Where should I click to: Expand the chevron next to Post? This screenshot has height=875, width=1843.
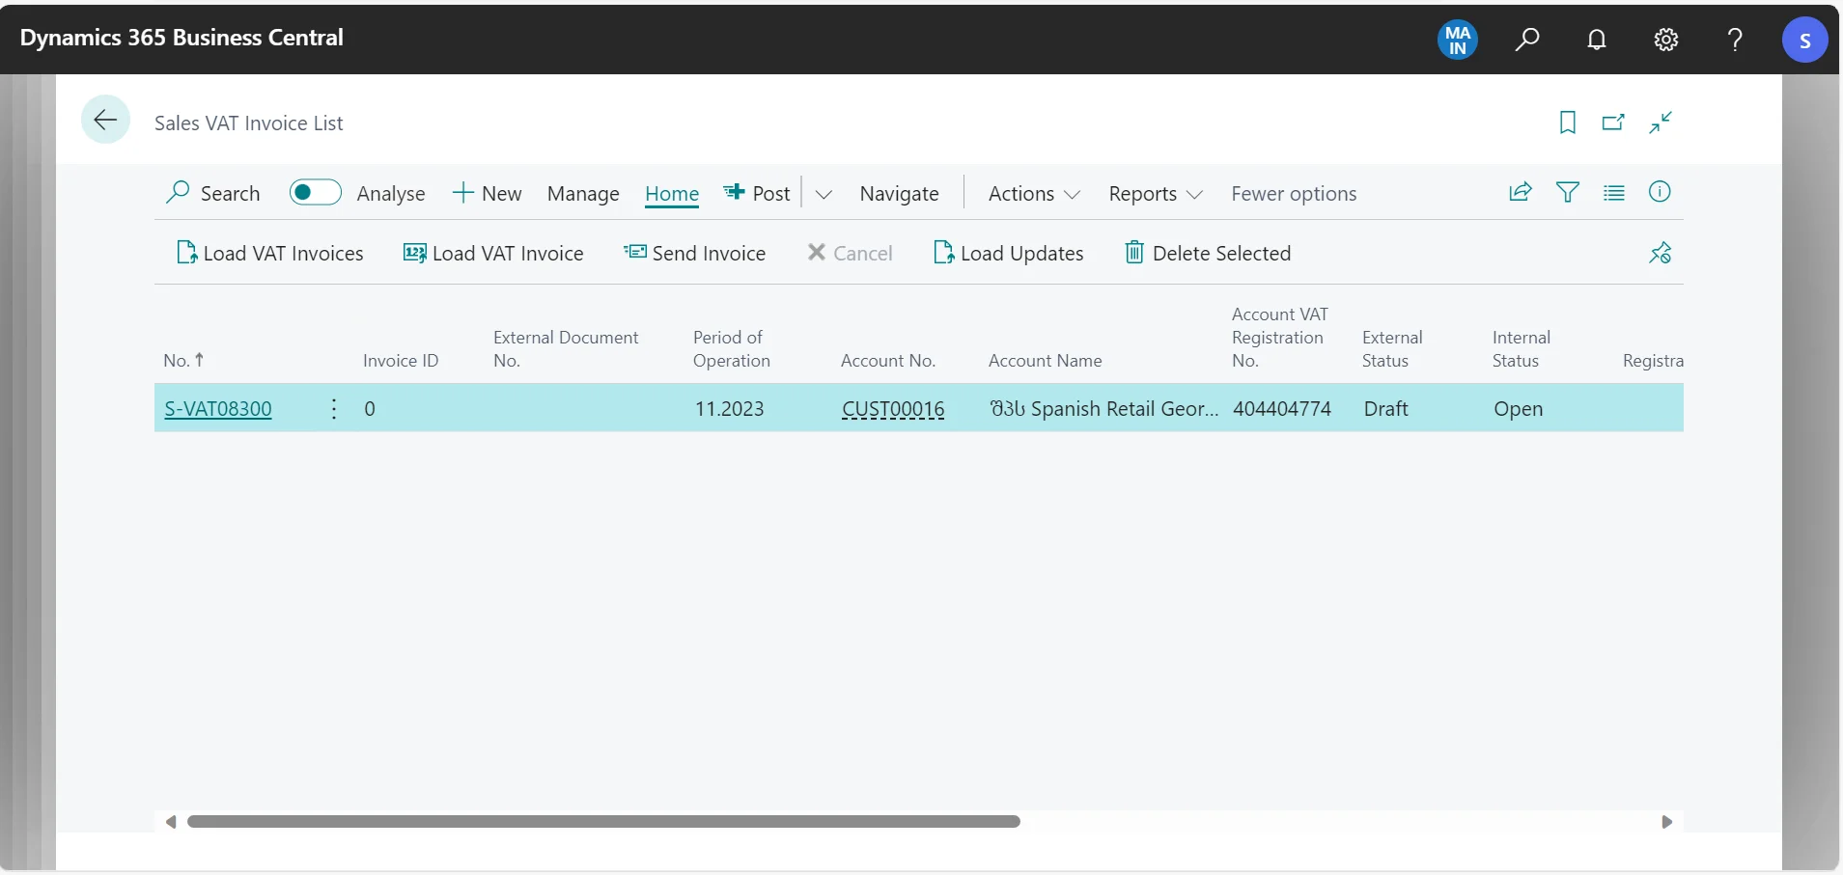tap(824, 194)
